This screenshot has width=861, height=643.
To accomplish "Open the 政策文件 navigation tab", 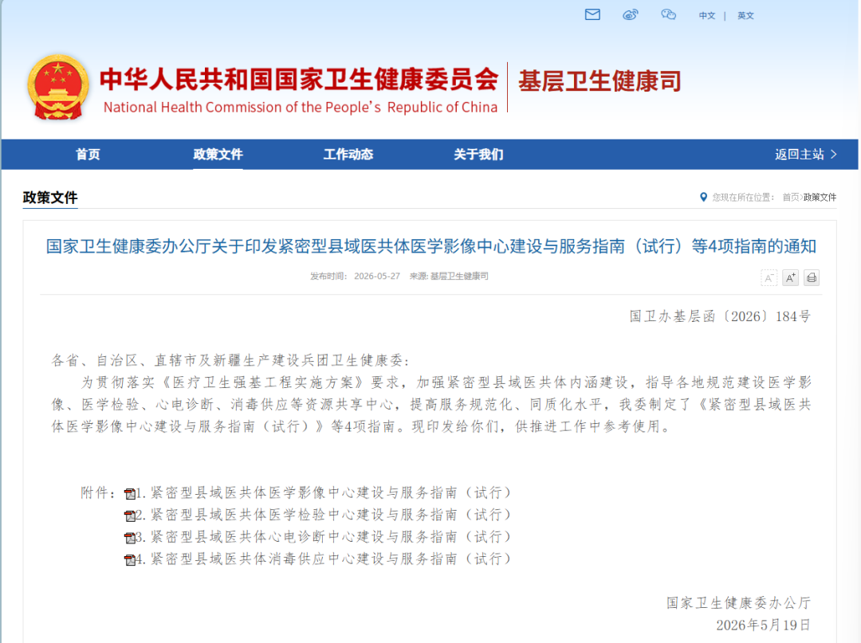I will [x=218, y=154].
